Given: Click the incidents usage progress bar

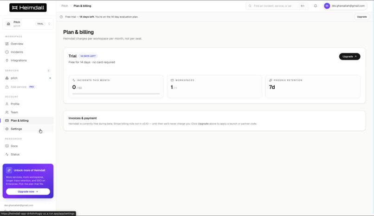Looking at the screenshot, I should click(116, 94).
